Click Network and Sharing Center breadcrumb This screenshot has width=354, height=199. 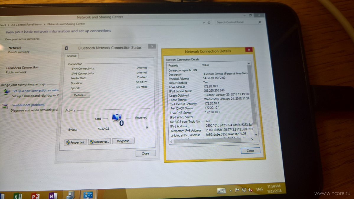point(66,24)
